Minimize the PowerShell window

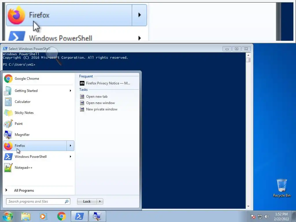(227, 49)
